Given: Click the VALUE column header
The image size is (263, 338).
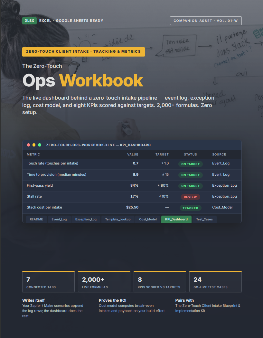Looking at the screenshot, I should pyautogui.click(x=133, y=154).
